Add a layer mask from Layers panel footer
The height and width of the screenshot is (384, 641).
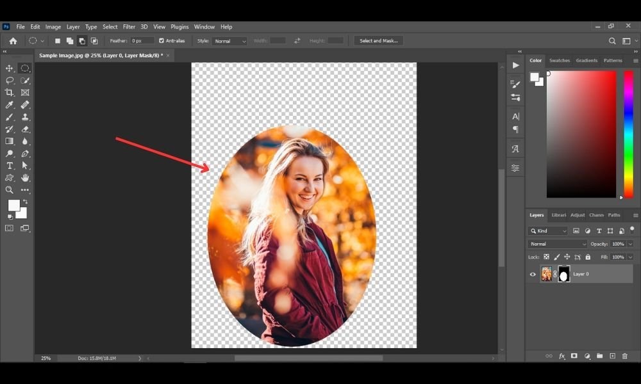(x=574, y=356)
